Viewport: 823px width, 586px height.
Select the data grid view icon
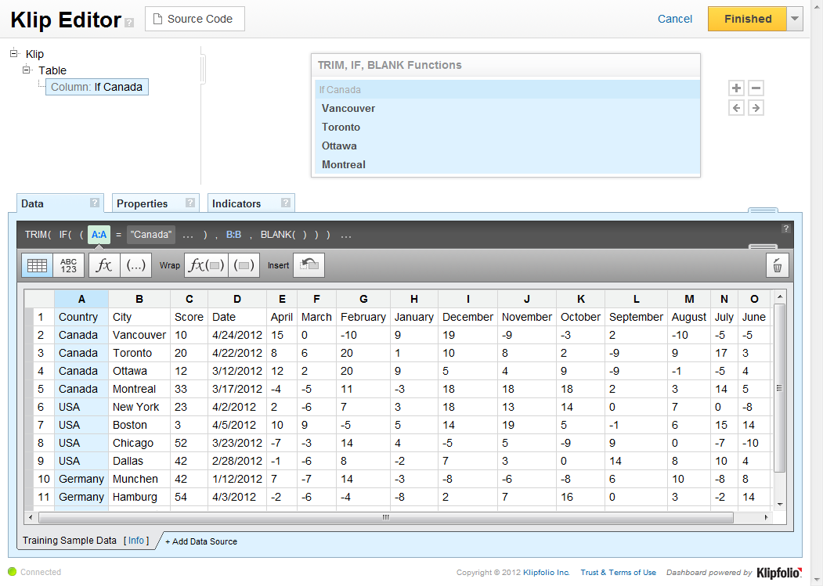click(37, 265)
